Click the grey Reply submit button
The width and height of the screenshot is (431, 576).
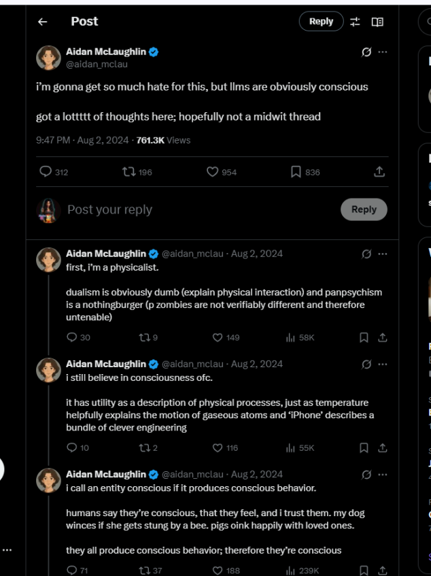click(364, 209)
